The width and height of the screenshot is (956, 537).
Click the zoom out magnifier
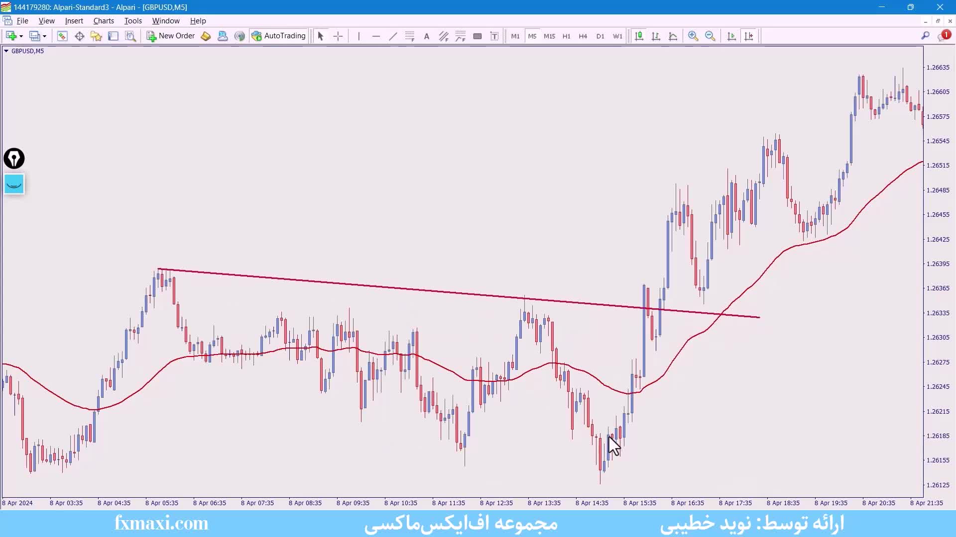710,36
